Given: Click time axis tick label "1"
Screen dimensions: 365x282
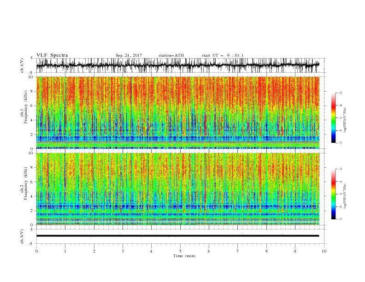Looking at the screenshot, I should 65,251.
